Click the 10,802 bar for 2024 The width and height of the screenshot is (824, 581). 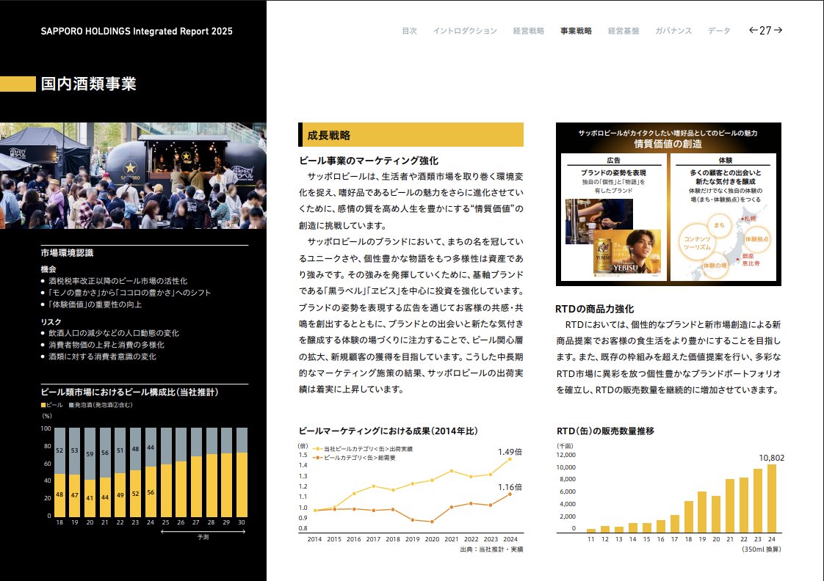[771, 498]
